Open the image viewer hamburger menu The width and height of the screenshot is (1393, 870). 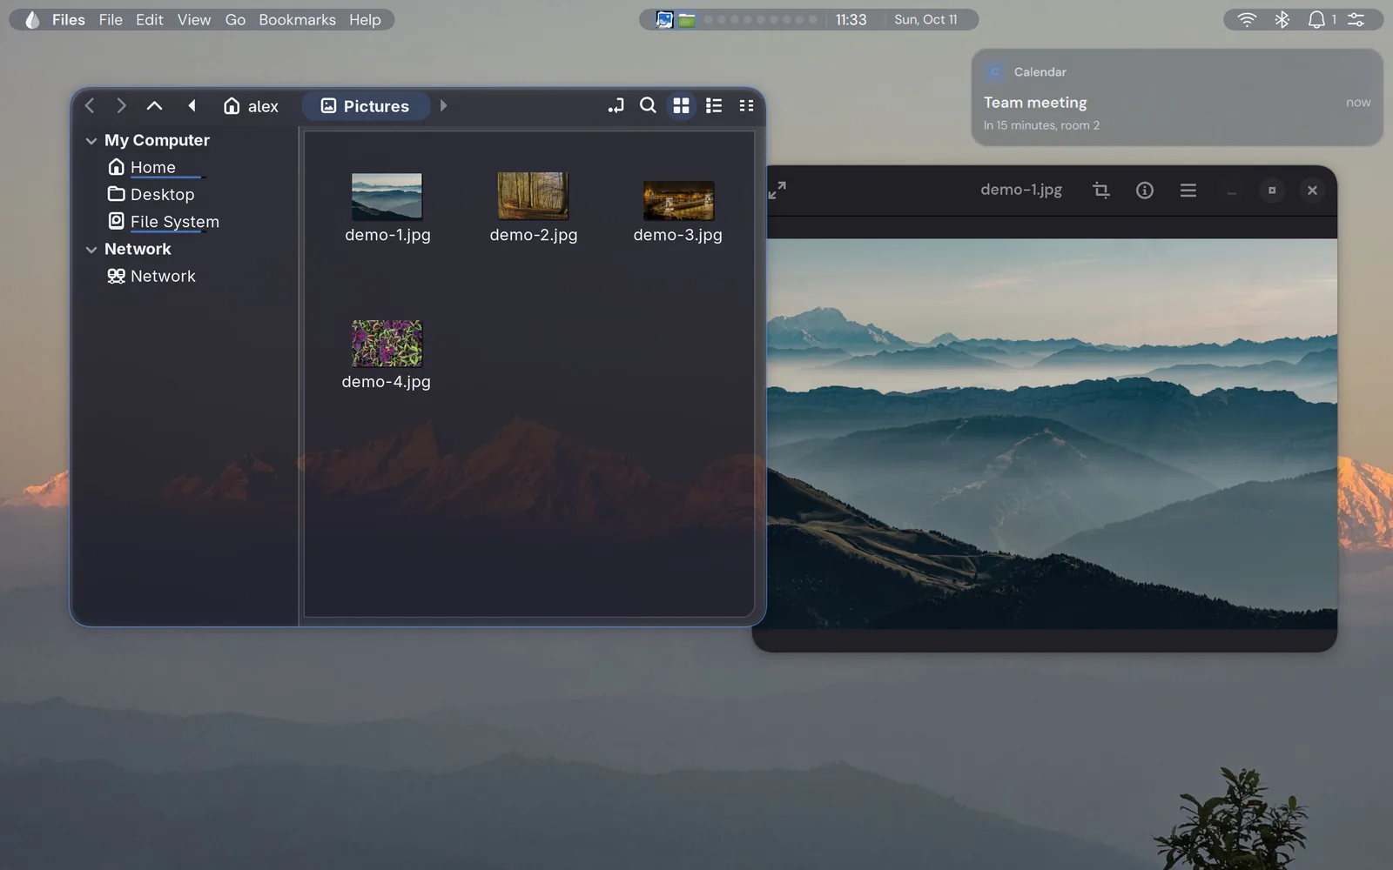(x=1188, y=190)
